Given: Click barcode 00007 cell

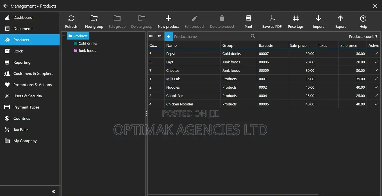Looking at the screenshot, I should [272, 54].
